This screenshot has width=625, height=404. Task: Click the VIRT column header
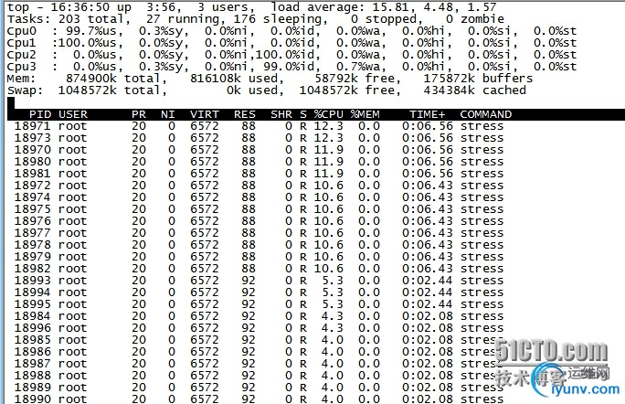coord(205,114)
